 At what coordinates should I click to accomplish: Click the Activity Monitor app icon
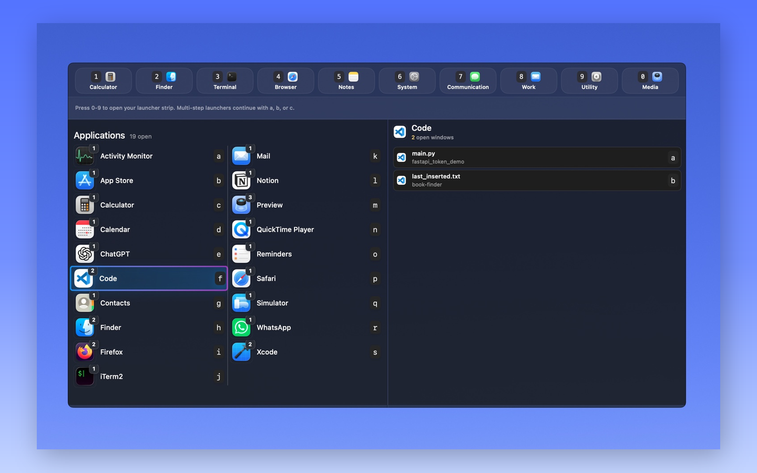[85, 156]
